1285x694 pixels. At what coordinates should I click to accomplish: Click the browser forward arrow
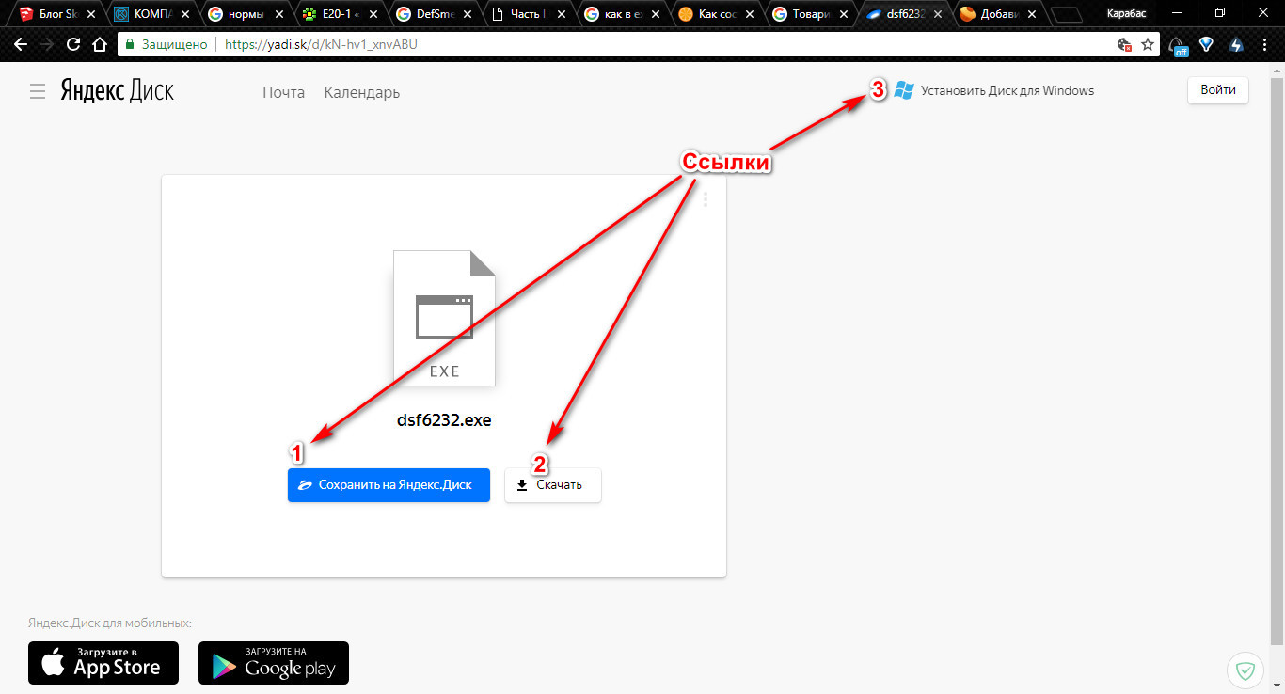click(47, 44)
